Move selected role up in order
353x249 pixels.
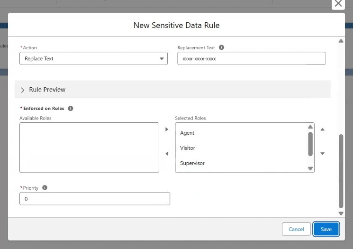[x=323, y=129]
